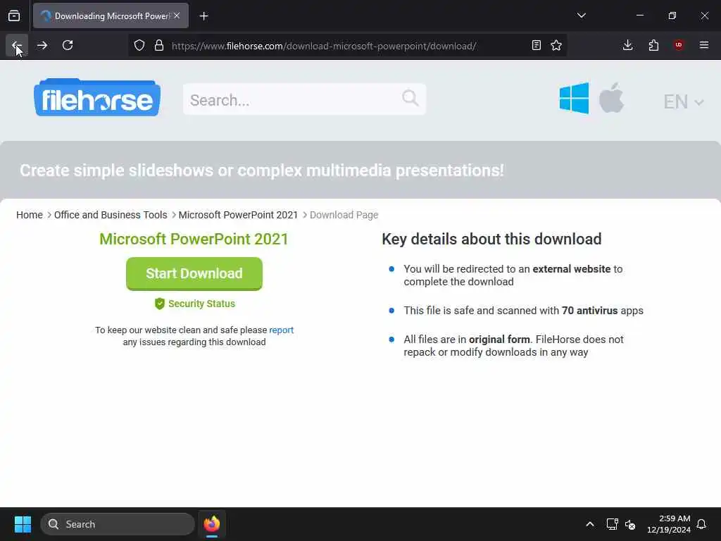Click 'Key details about this download' heading

click(x=491, y=240)
